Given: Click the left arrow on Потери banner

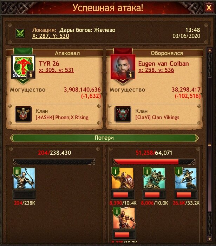Looking at the screenshot, I should 12,138.
